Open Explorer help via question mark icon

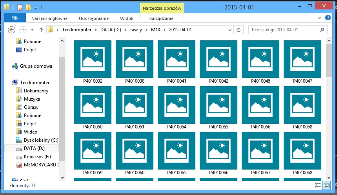click(328, 18)
